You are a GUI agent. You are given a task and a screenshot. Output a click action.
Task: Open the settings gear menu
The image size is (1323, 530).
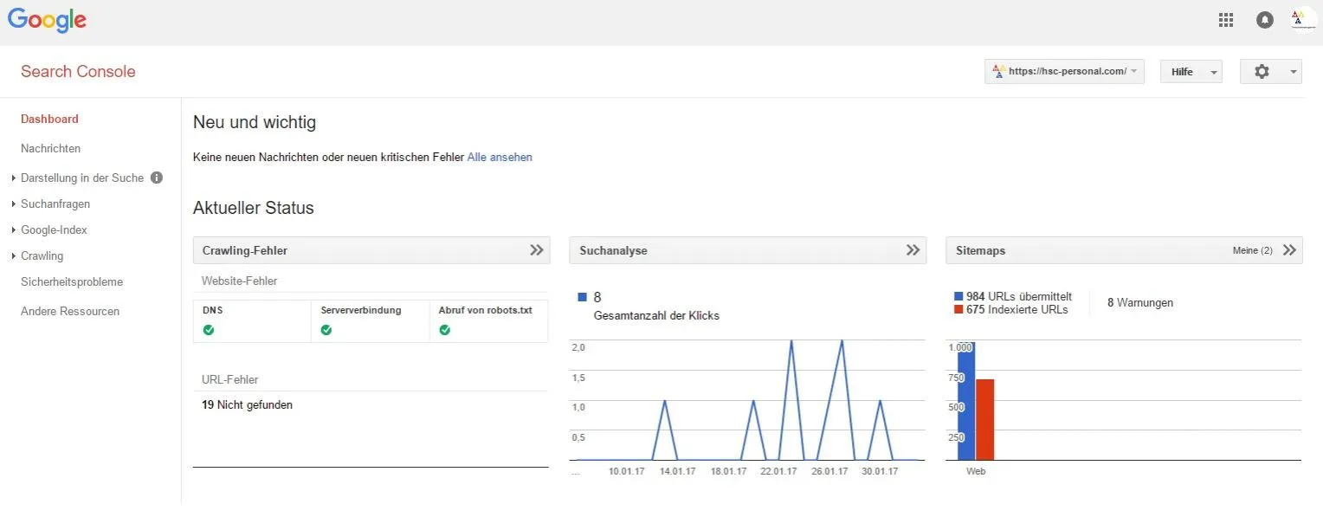pos(1270,72)
